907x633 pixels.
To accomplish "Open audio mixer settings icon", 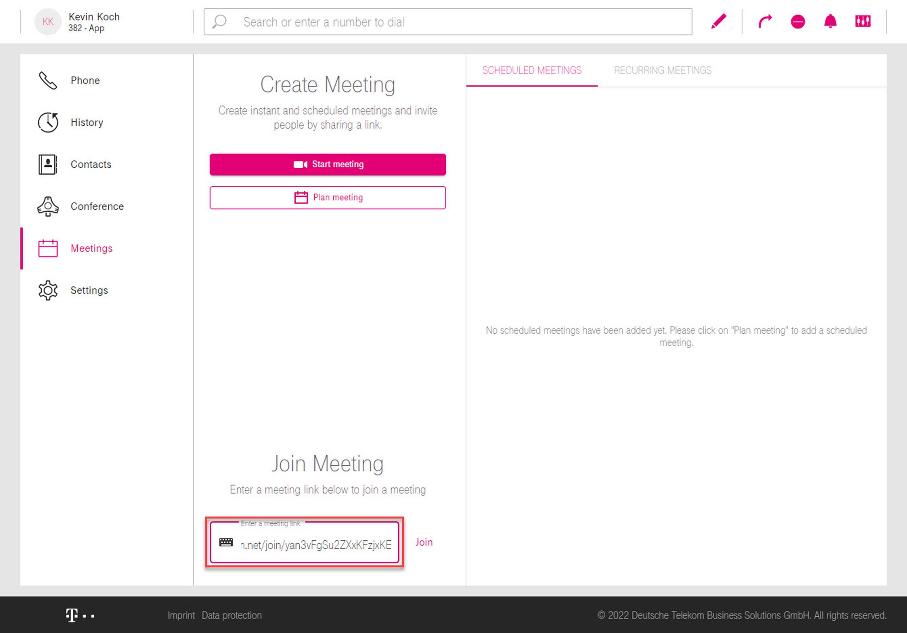I will click(863, 21).
